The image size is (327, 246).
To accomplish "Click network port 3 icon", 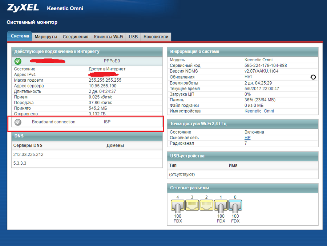I will click(192, 206).
